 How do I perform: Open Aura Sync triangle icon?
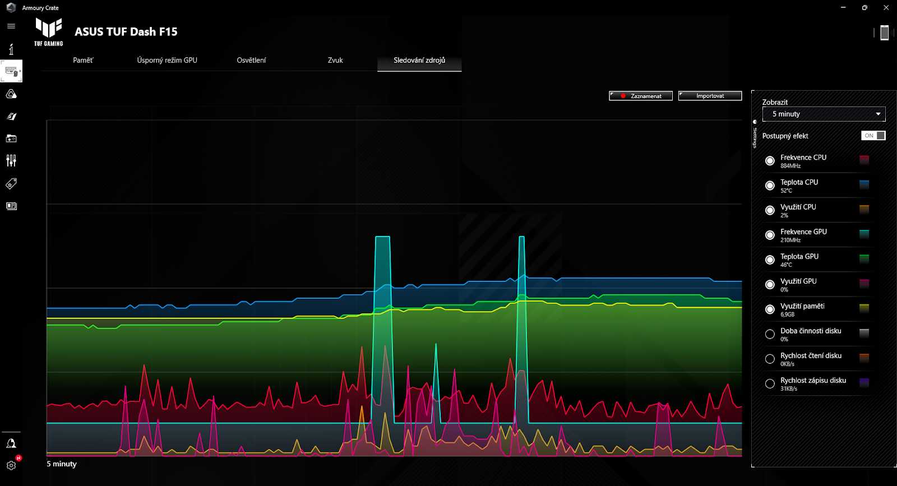11,94
